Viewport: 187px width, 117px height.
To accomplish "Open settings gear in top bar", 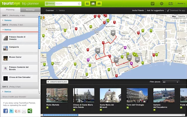I will point(162,4).
